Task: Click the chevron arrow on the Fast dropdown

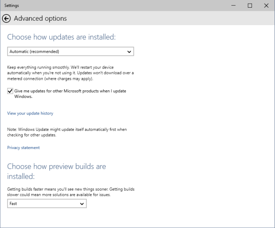Action: click(x=82, y=204)
